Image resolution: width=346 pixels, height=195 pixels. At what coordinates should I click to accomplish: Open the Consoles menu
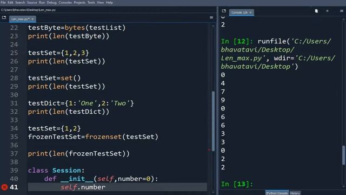point(65,2)
